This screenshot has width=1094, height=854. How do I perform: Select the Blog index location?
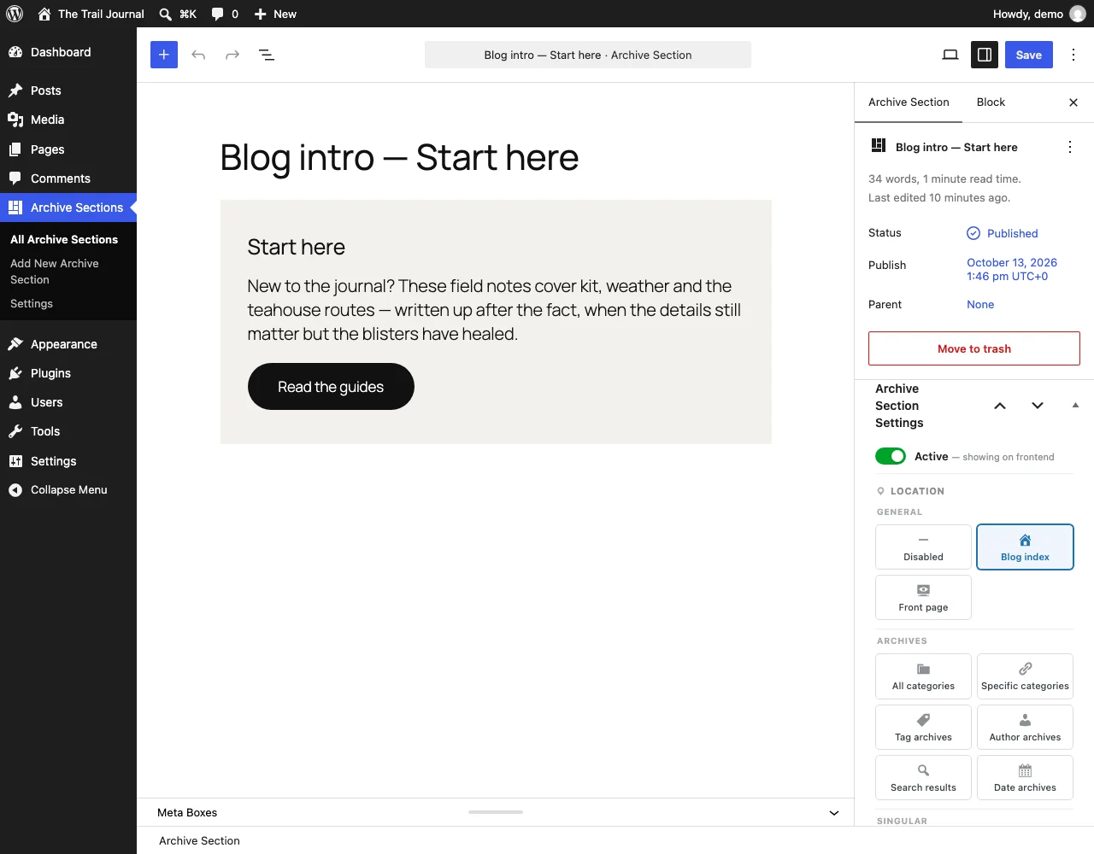tap(1025, 547)
